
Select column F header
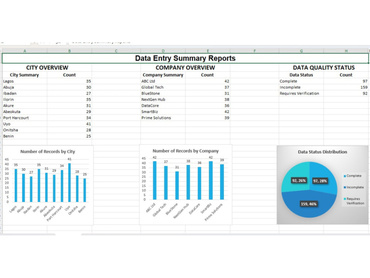tap(255, 51)
